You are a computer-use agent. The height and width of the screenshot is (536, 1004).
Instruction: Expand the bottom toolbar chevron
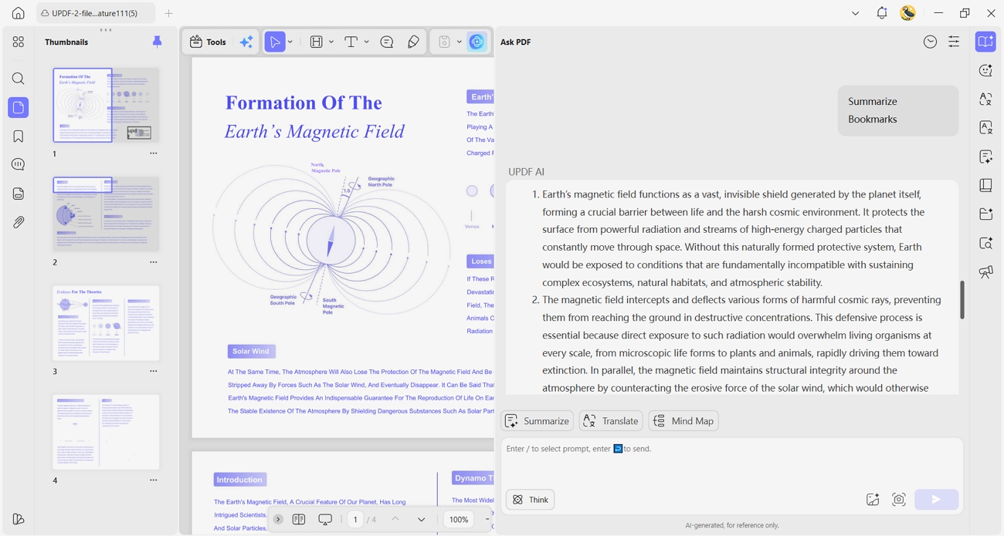(278, 520)
